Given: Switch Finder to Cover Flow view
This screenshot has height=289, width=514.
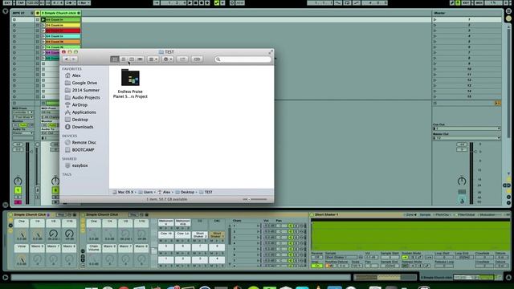Looking at the screenshot, I should [x=140, y=59].
